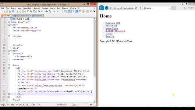The width and height of the screenshot is (195, 110).
Task: Click the Copy toolbar icon
Action: (x=31, y=11)
